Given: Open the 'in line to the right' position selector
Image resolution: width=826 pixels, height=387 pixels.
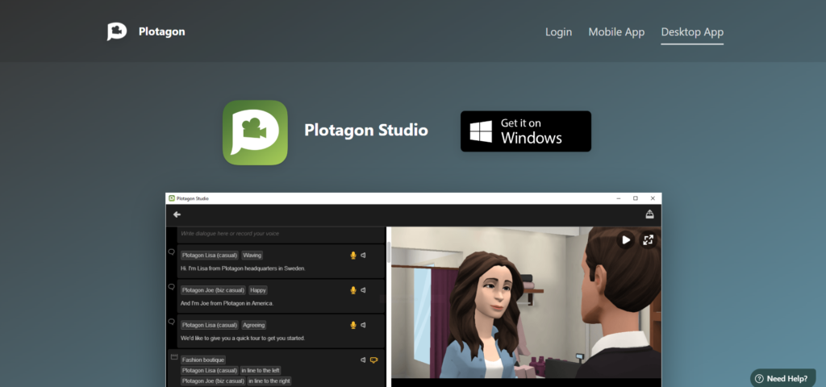Looking at the screenshot, I should 269,381.
